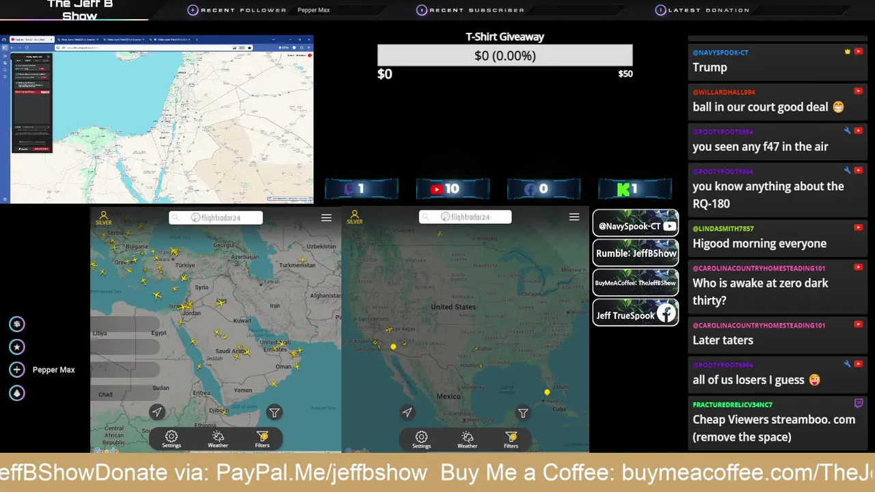Image resolution: width=875 pixels, height=492 pixels.
Task: Click yellow pin near Florida on US map
Action: (x=547, y=392)
